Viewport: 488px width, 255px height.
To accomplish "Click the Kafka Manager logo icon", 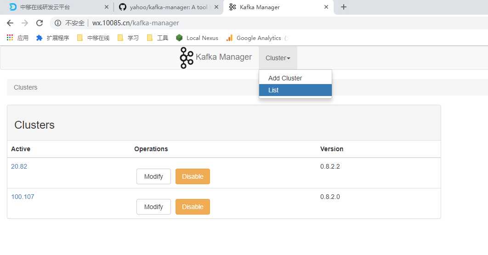I will [187, 57].
